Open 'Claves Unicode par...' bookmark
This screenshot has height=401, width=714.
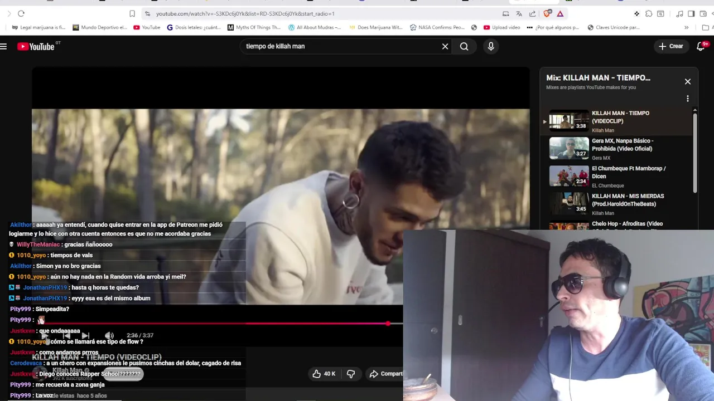614,27
